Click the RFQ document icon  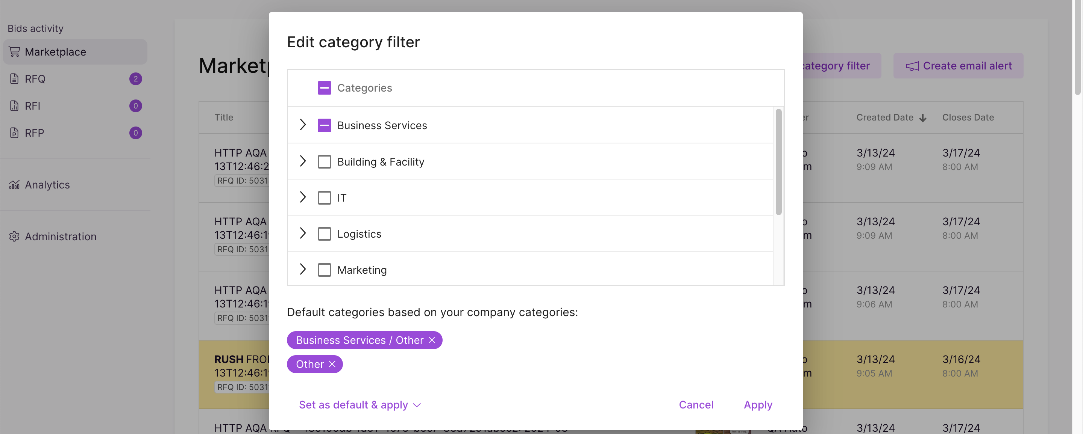click(x=14, y=79)
